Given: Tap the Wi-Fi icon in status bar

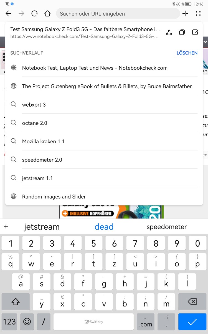Looking at the screenshot, I should pos(7,4).
